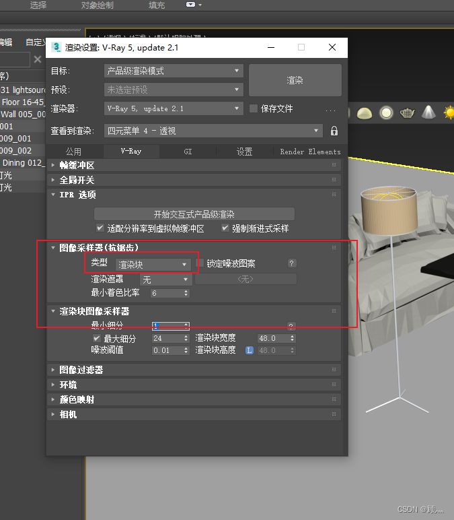Toggle the max subdivs (最大细分) checkbox
Screen dimensions: 454x520
(x=97, y=338)
